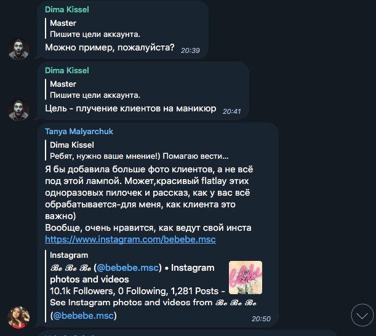The width and height of the screenshot is (376, 336).
Task: Click the scroll-to-bottom arrow button
Action: [362, 315]
